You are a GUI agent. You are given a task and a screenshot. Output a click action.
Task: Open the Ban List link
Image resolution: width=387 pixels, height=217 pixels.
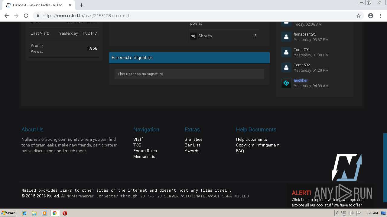click(x=192, y=145)
